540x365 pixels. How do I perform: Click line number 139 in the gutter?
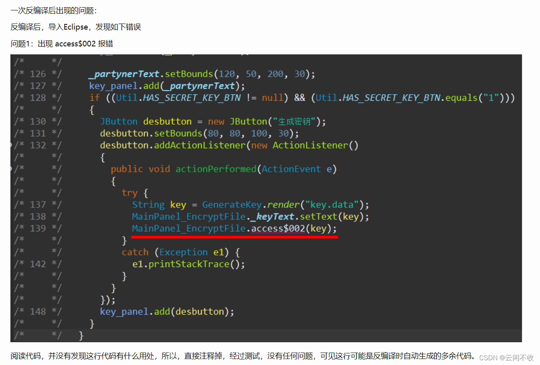tap(38, 228)
